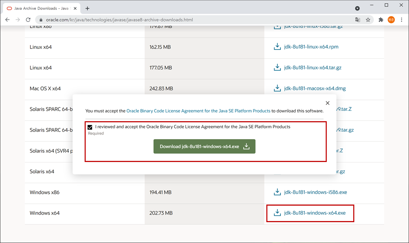
Task: Close the Java Archive Downloads tab
Action: (x=75, y=8)
